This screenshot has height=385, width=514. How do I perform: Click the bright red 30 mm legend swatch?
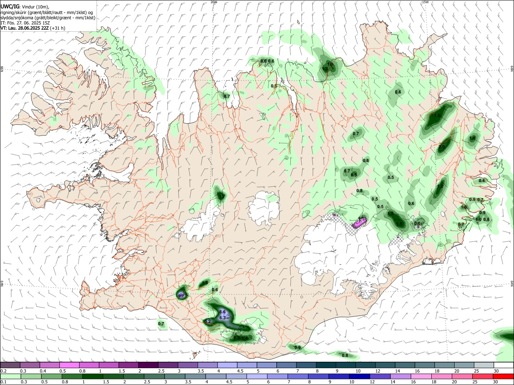[503, 376]
